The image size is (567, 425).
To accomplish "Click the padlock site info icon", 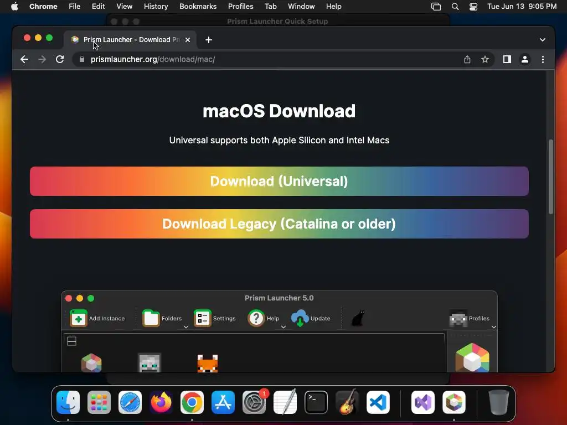I will point(82,59).
